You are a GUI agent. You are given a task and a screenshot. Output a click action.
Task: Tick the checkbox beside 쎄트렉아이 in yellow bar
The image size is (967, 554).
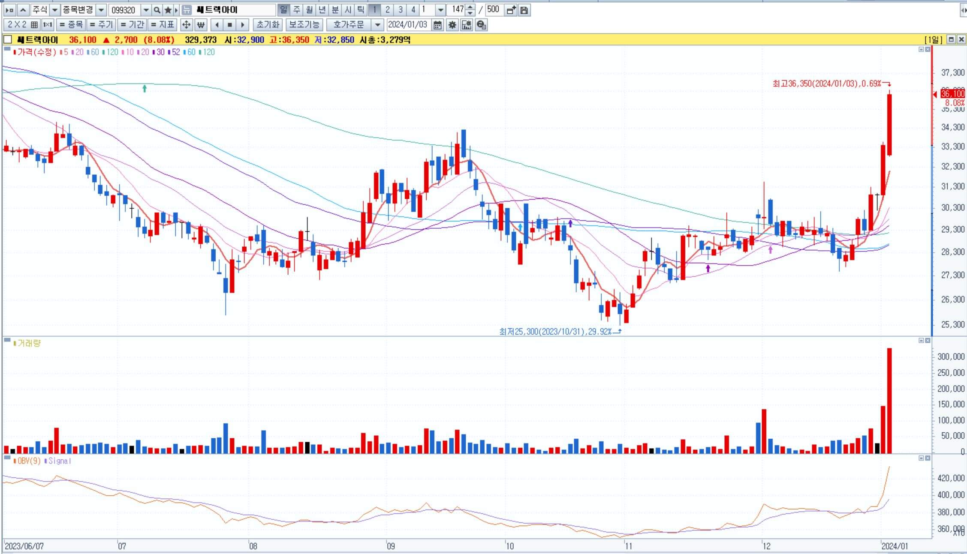pos(7,40)
